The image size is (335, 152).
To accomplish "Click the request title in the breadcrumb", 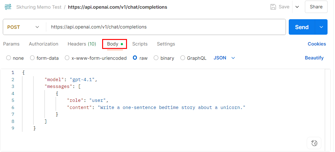I will (117, 7).
